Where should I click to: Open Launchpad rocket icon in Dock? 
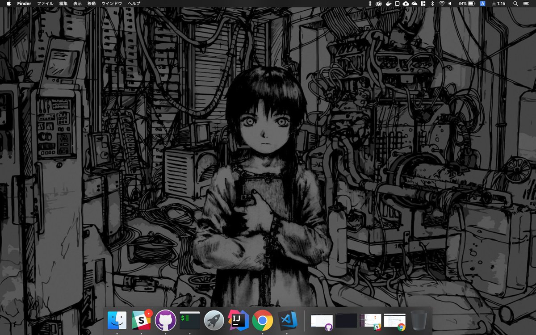[x=214, y=320]
